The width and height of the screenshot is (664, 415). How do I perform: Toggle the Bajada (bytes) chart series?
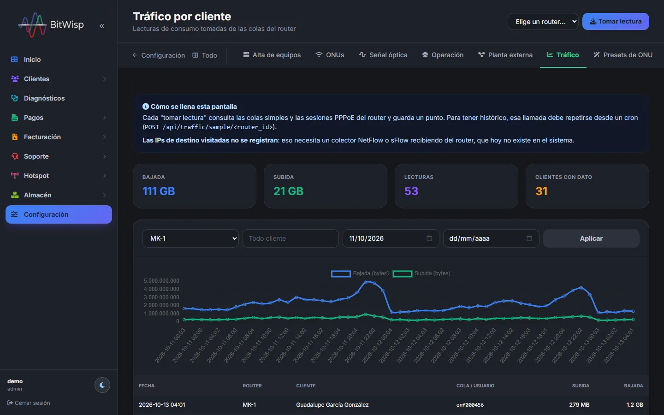[x=360, y=273]
